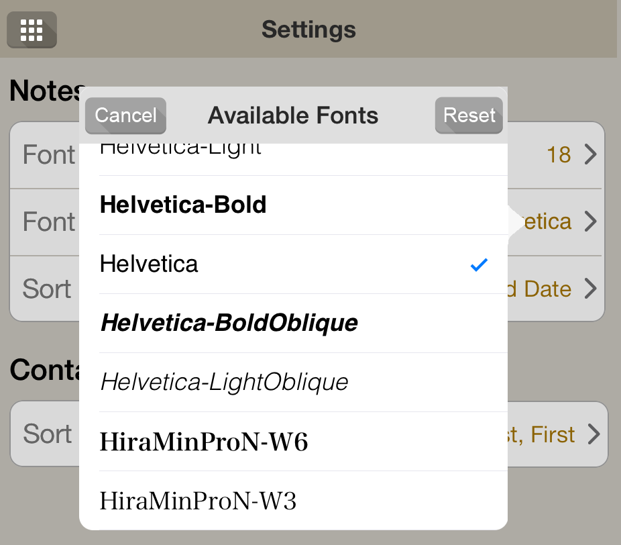This screenshot has width=621, height=545.
Task: Open the notes Sort row label
Action: click(x=47, y=289)
